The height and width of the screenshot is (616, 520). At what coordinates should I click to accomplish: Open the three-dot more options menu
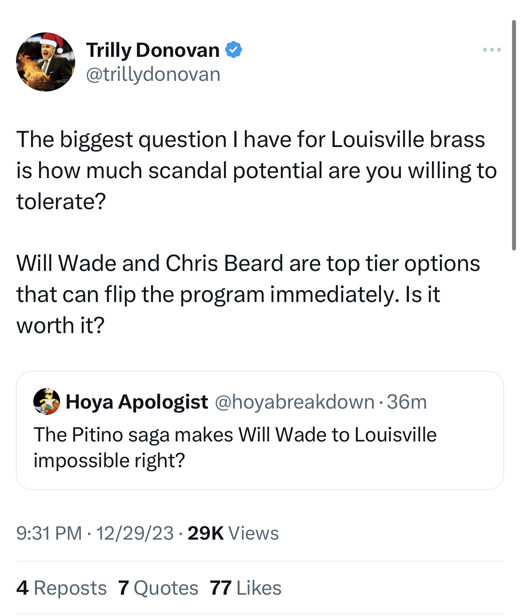coord(492,50)
